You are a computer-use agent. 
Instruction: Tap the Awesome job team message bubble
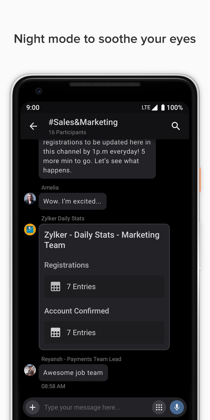coord(73,373)
